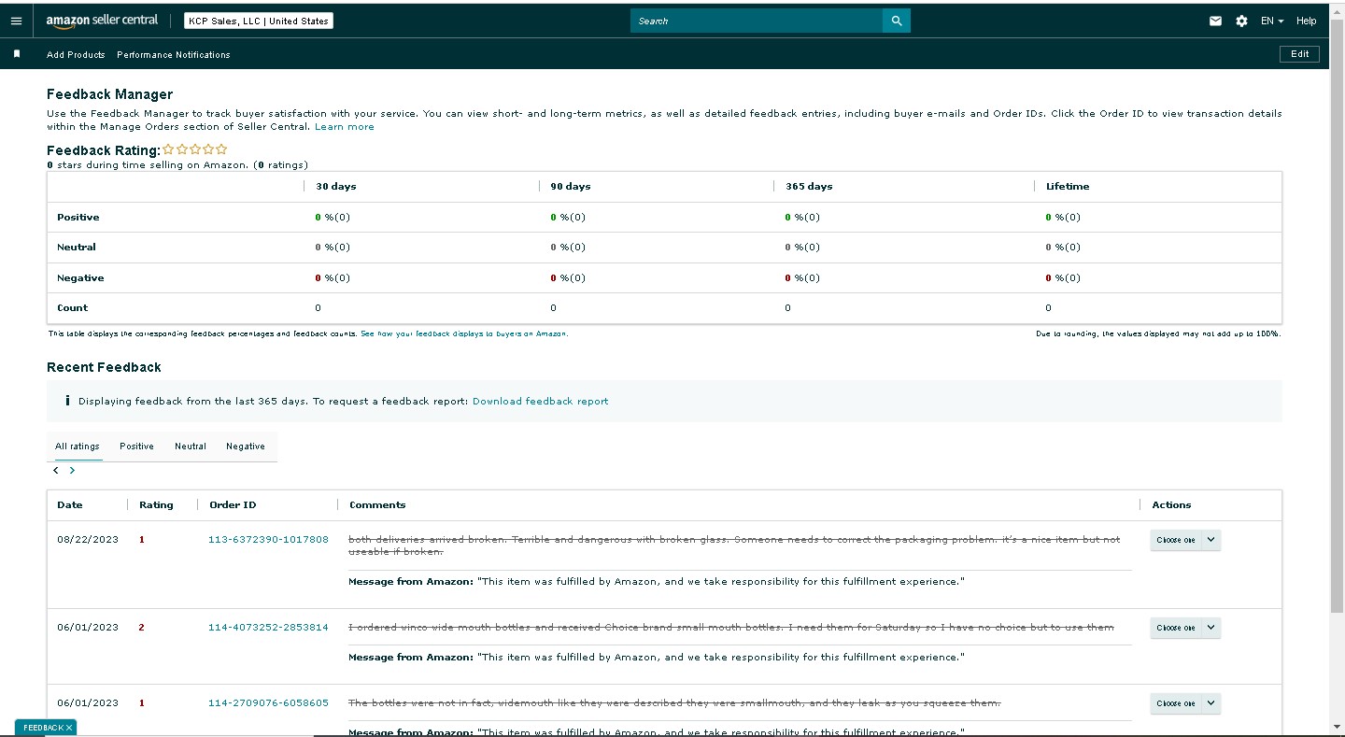The image size is (1345, 737).
Task: Open the messages envelope icon
Action: [1215, 21]
